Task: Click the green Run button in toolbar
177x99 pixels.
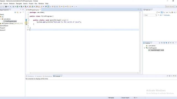Action: point(17,7)
